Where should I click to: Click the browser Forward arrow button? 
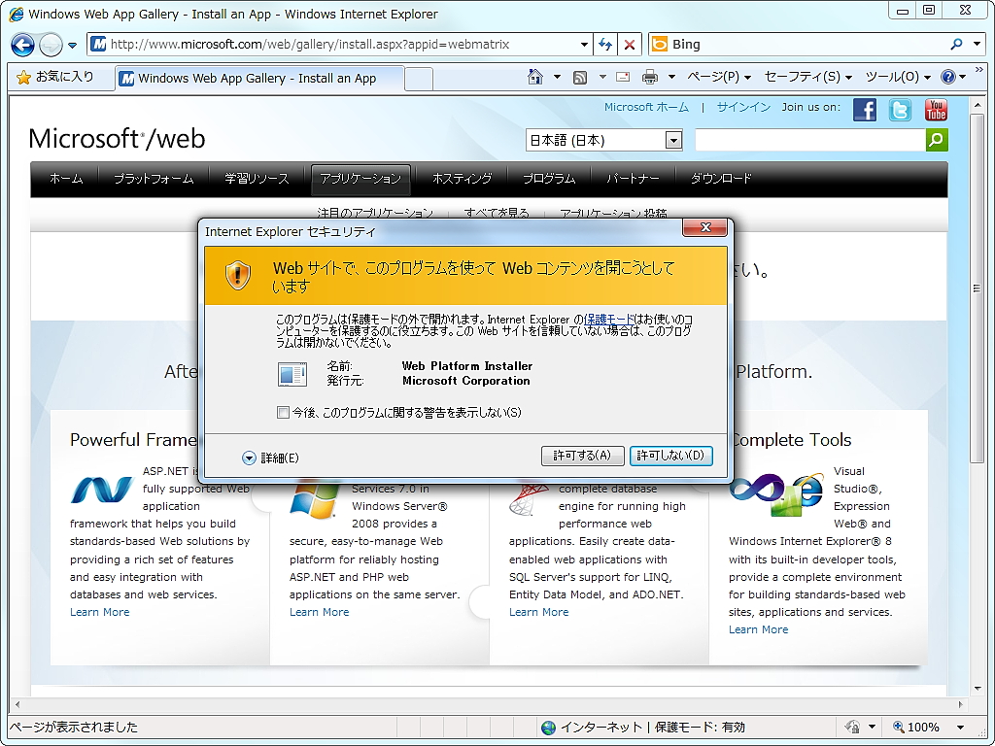(51, 45)
